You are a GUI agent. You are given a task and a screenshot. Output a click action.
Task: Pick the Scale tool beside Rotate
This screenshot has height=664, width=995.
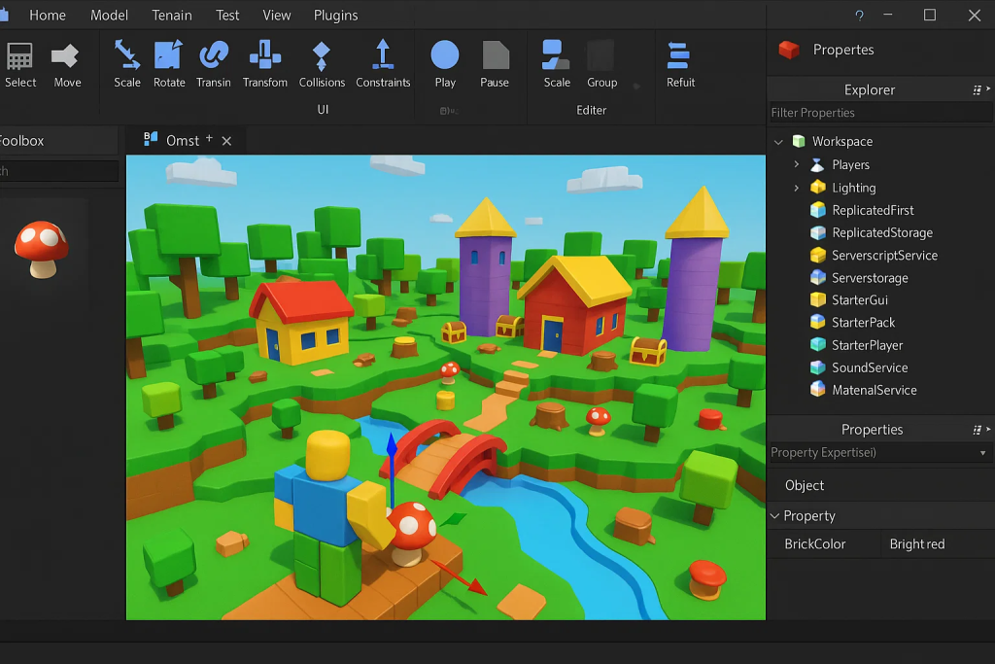point(127,64)
